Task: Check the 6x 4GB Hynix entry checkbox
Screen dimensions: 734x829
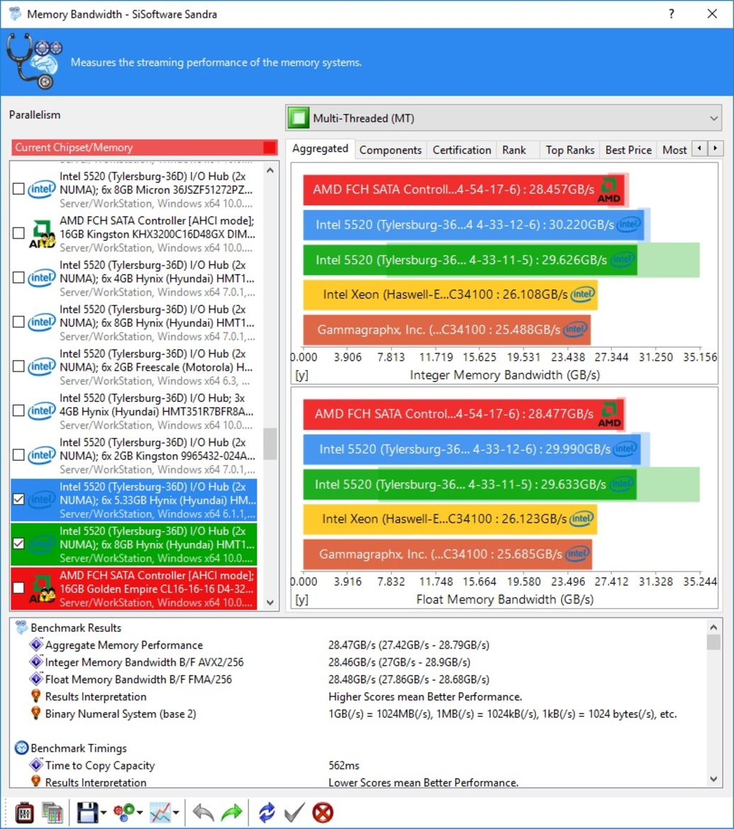Action: [x=18, y=277]
